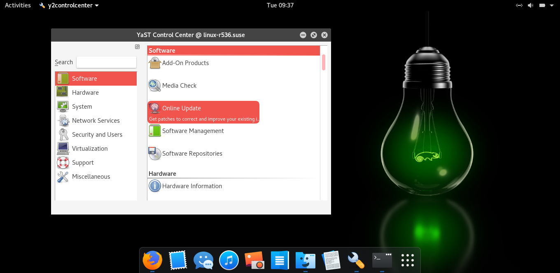The width and height of the screenshot is (560, 273).
Task: Close the YaST Control Center window
Action: point(324,35)
